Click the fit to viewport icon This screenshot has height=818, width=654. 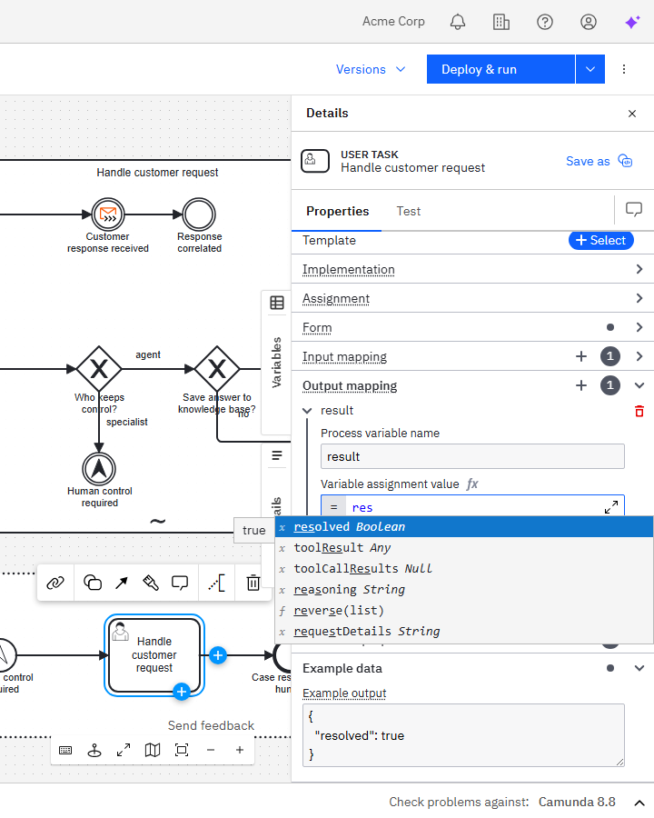[x=182, y=750]
